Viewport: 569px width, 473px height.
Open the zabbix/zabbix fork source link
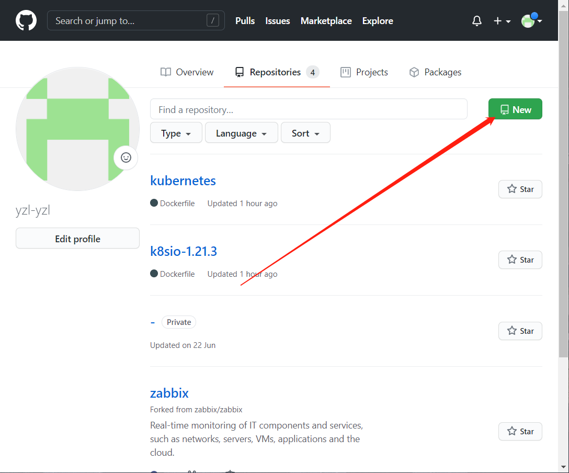(x=219, y=410)
